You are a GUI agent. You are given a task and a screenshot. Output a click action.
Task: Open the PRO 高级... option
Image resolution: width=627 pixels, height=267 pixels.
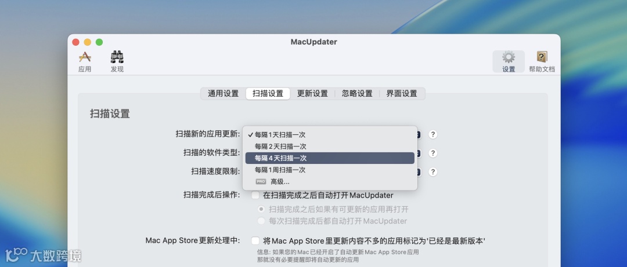pos(330,182)
